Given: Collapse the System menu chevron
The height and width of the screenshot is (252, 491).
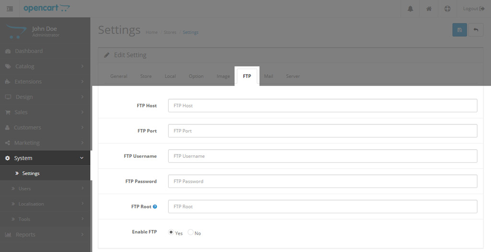Looking at the screenshot, I should pos(82,158).
